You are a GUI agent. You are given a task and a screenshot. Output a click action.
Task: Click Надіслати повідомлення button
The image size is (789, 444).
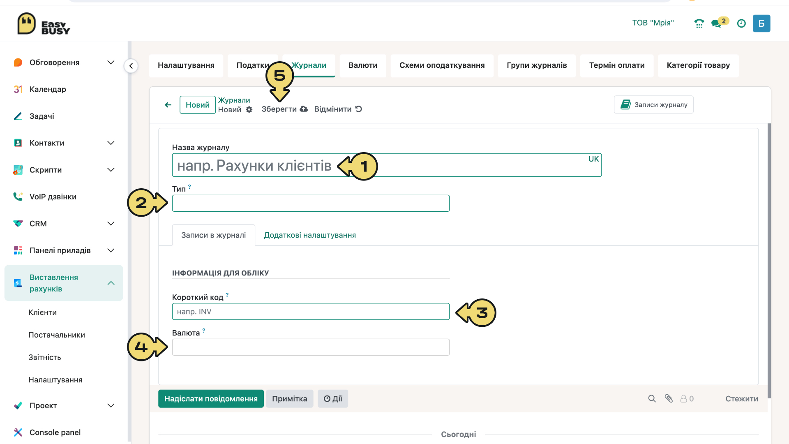coord(211,399)
